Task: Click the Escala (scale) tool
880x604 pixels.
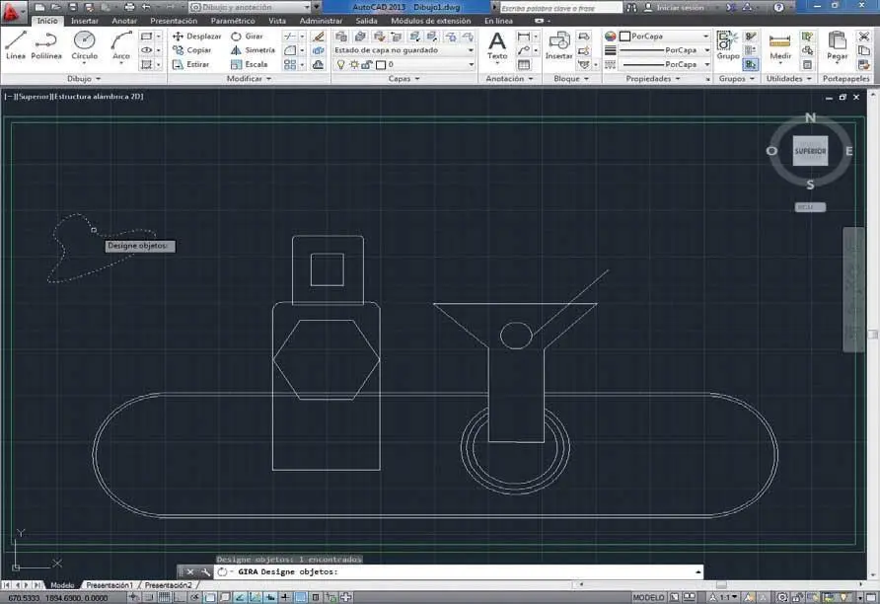Action: (x=250, y=64)
